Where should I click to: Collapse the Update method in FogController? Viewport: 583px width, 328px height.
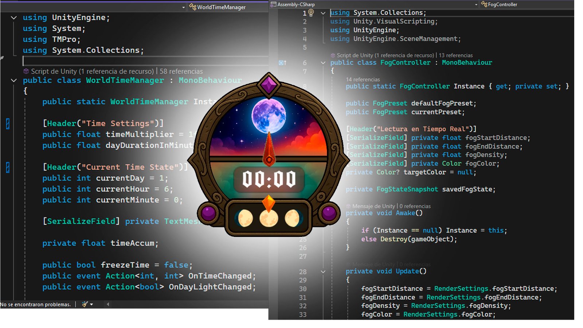click(x=323, y=272)
